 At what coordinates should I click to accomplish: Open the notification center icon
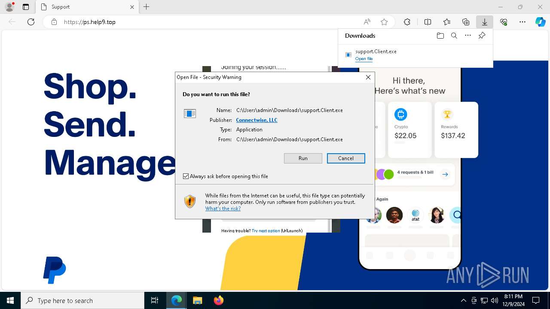[536, 300]
